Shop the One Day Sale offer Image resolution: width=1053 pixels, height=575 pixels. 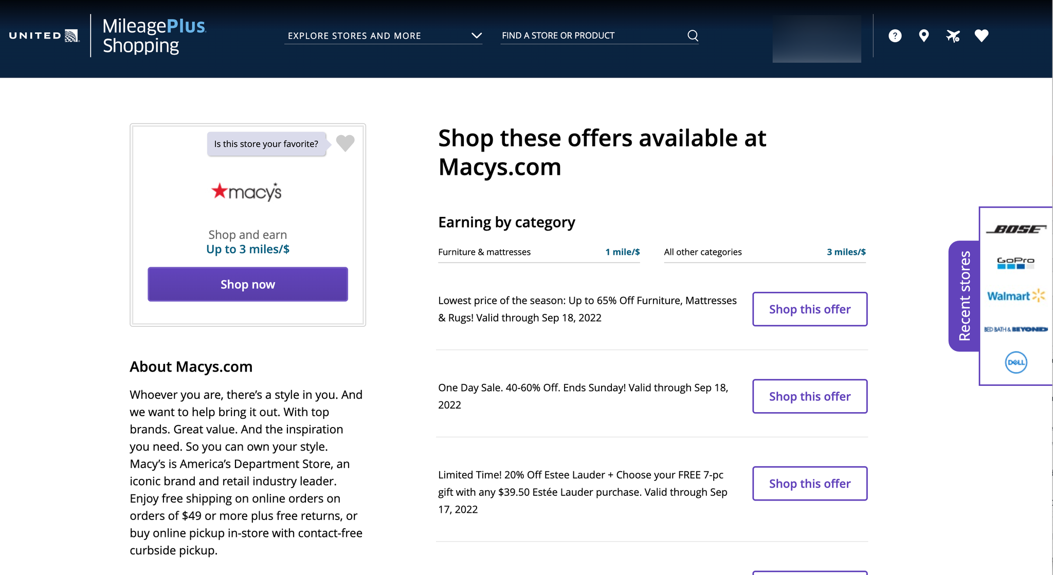point(809,396)
